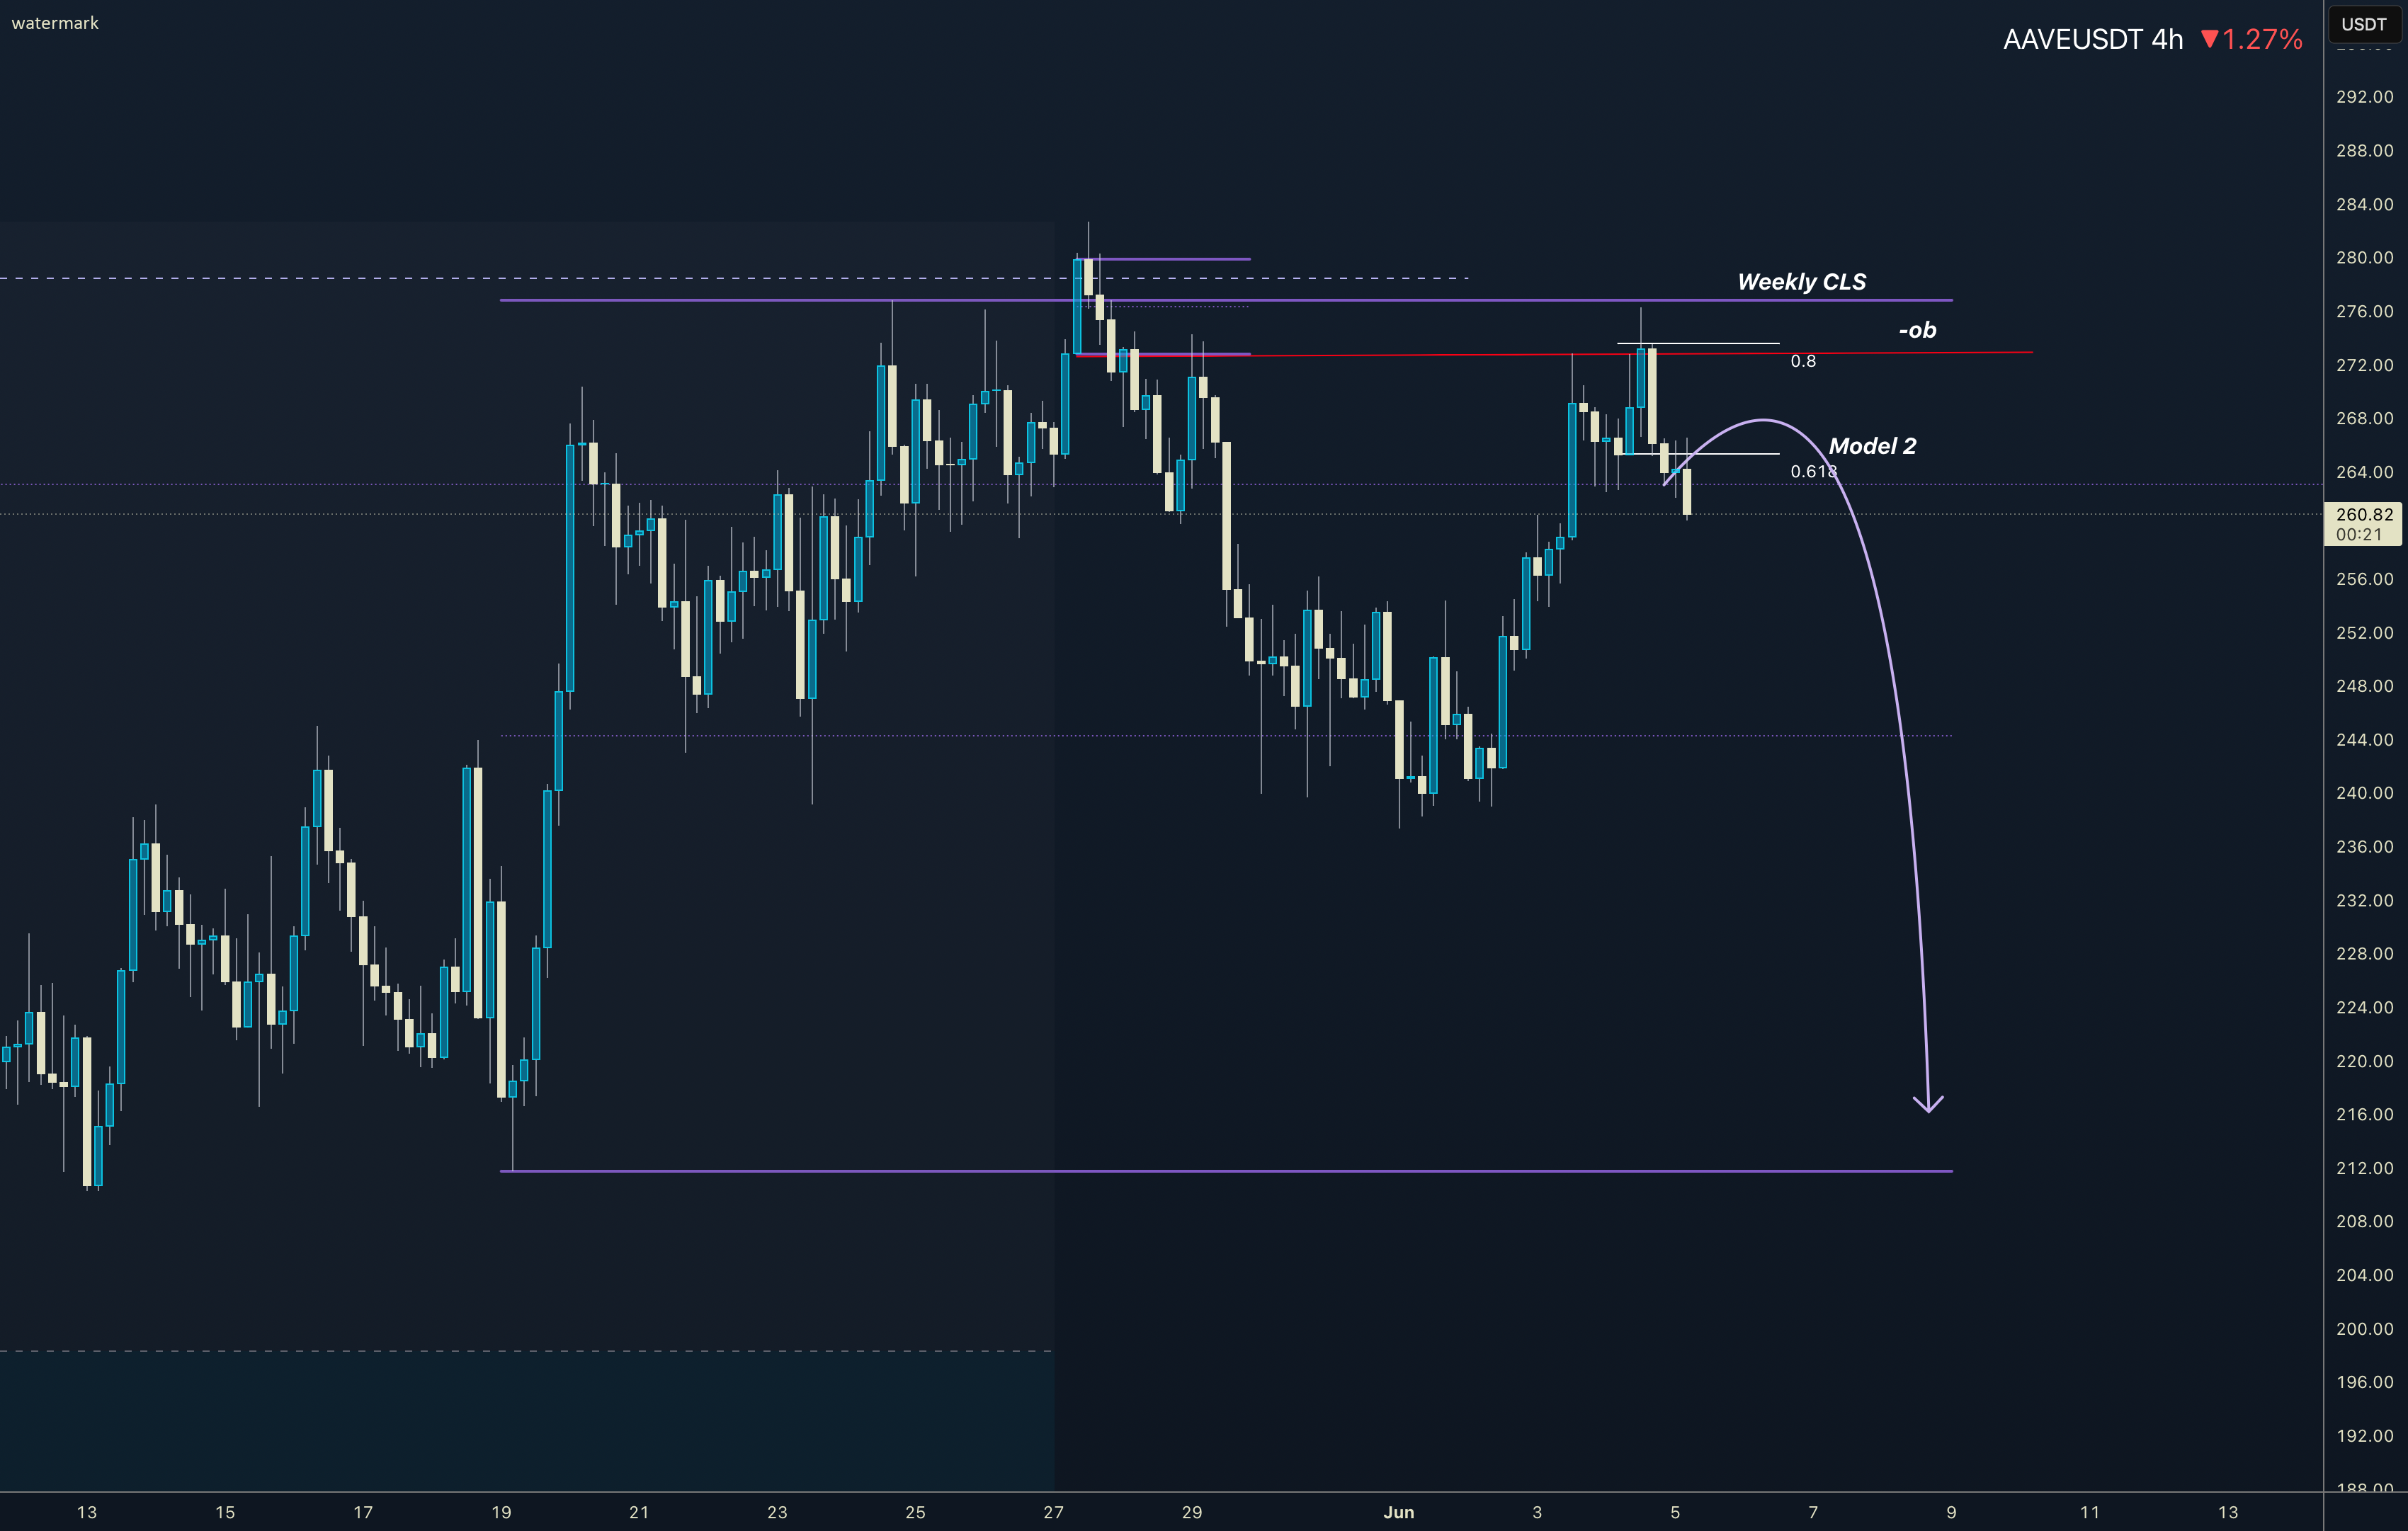Select the lower purple support line near 212
The image size is (2408, 1531).
point(1226,1171)
